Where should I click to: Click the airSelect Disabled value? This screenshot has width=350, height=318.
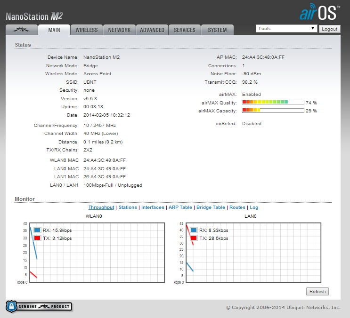[x=252, y=123]
